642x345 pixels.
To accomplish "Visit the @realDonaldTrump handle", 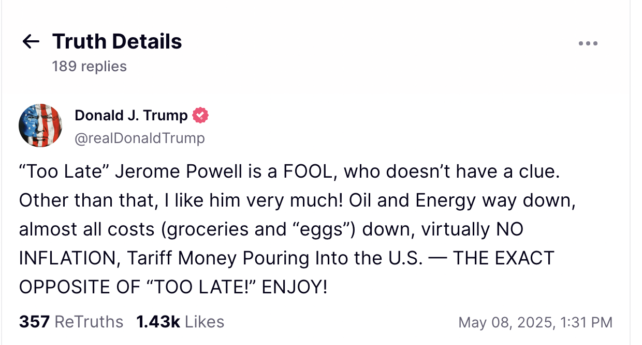I will [x=140, y=138].
